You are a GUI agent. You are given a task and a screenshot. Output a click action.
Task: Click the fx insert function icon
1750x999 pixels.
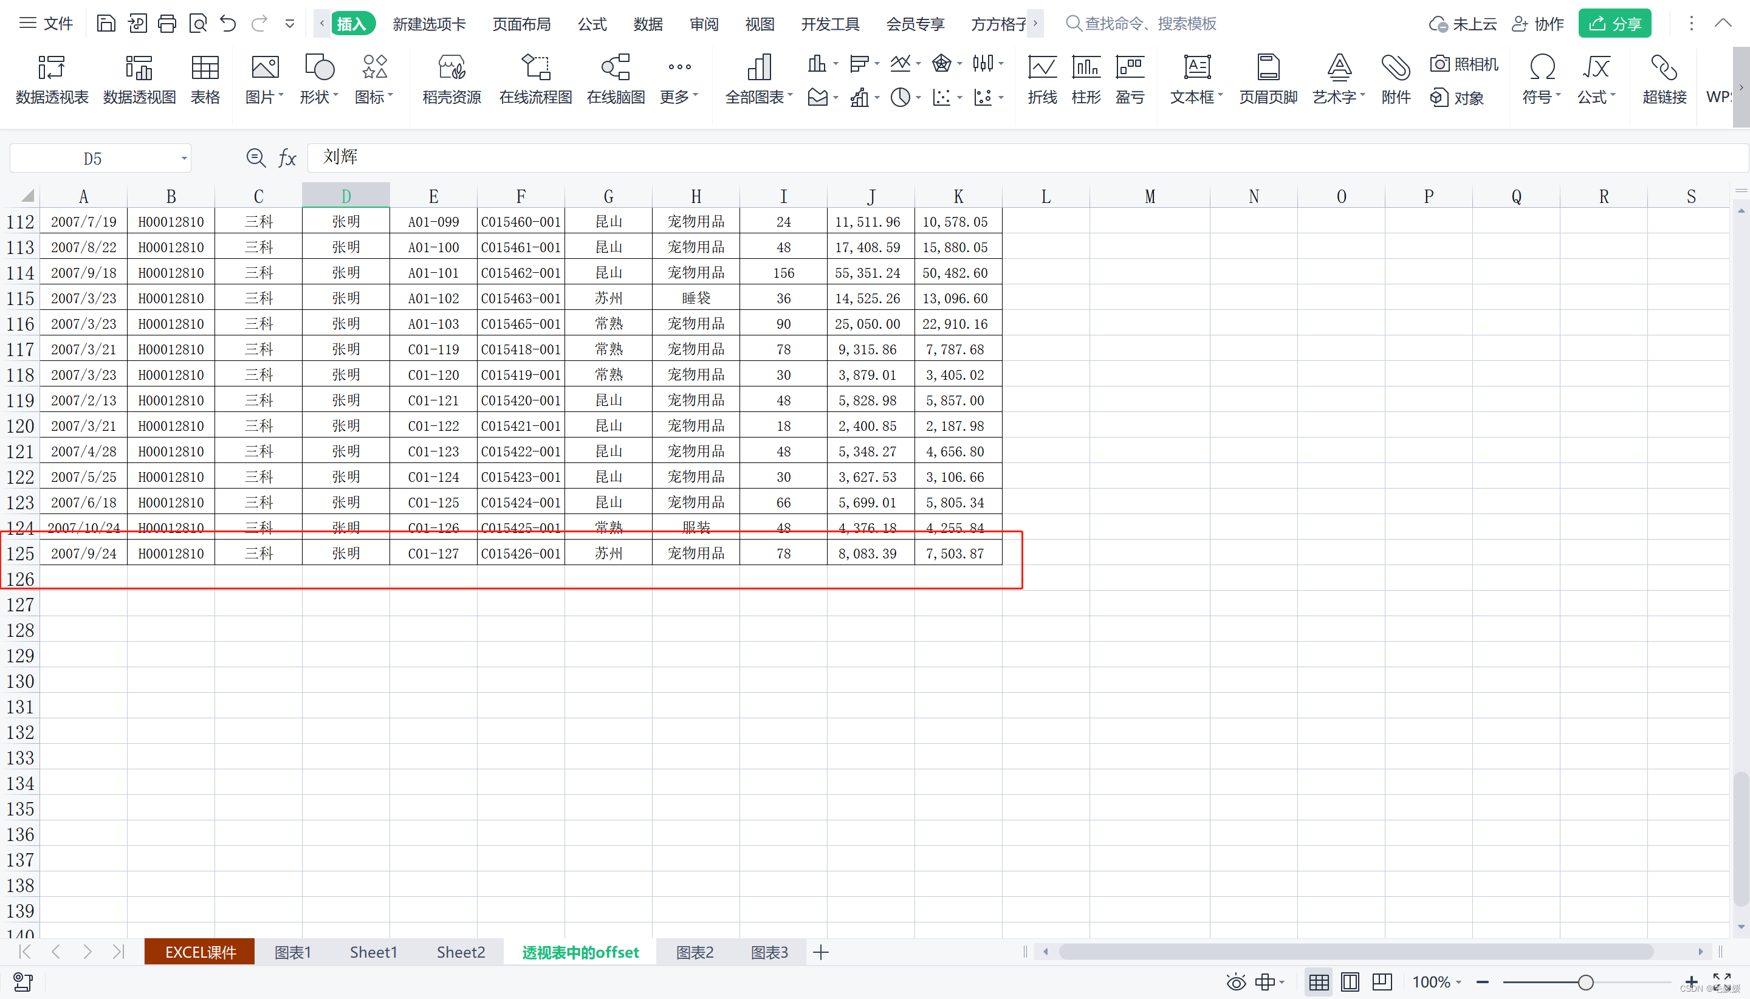[x=287, y=159]
